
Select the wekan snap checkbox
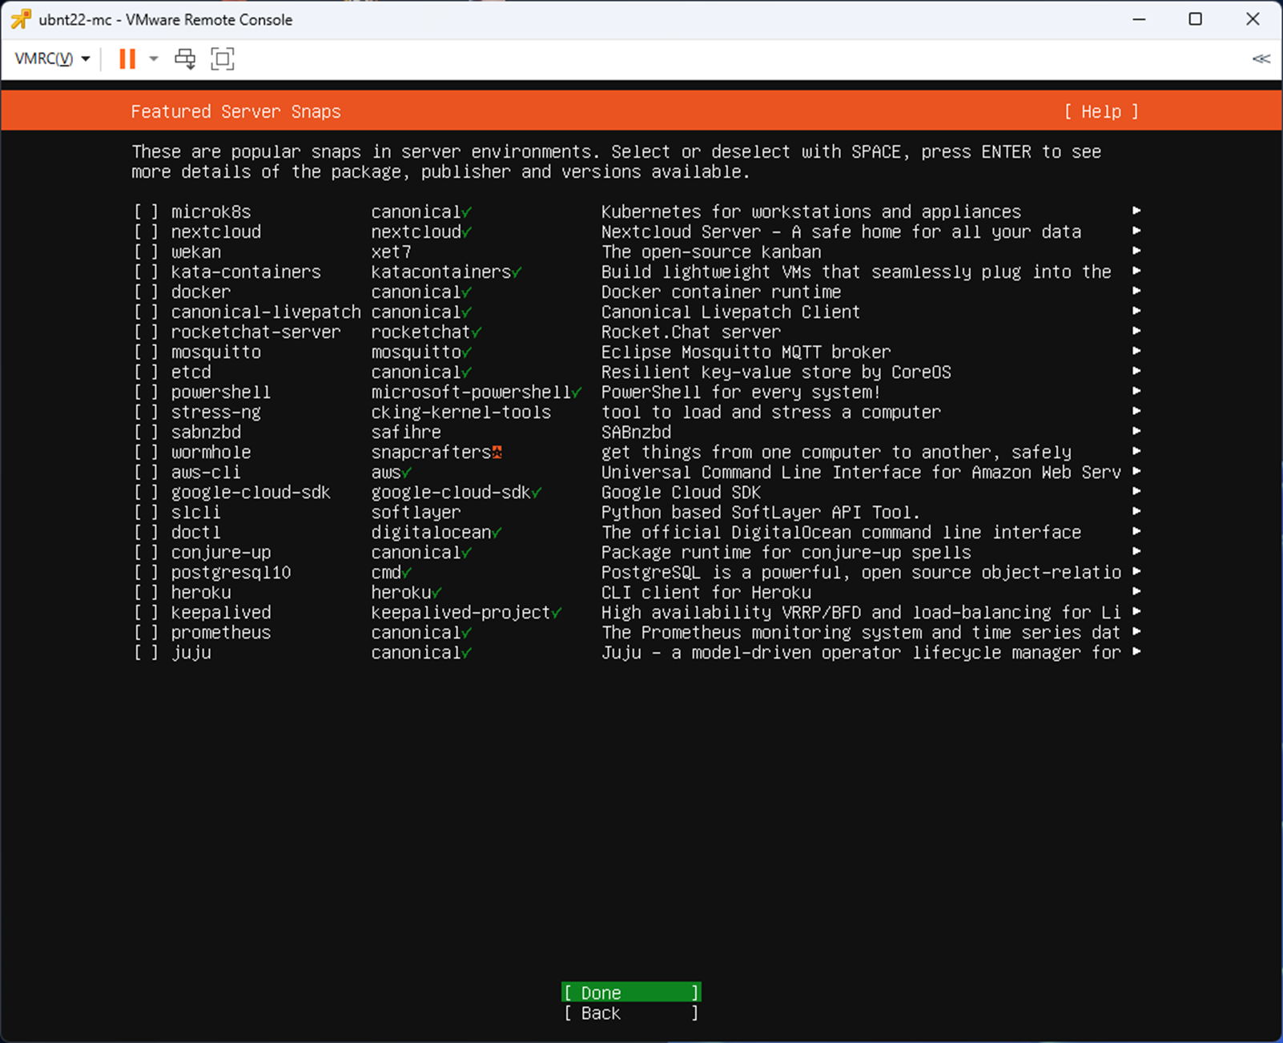click(146, 252)
